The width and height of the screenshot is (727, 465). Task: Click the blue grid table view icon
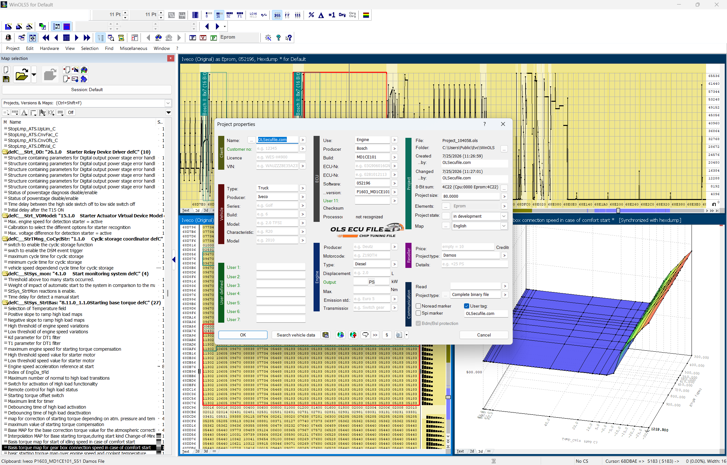pos(66,38)
